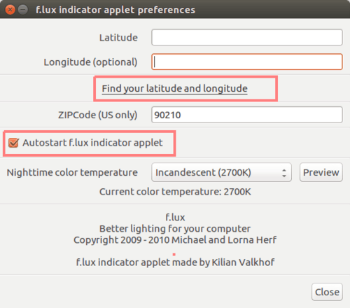The image size is (350, 308).
Task: Click the 'Longitude (optional)' label
Action: [90, 62]
